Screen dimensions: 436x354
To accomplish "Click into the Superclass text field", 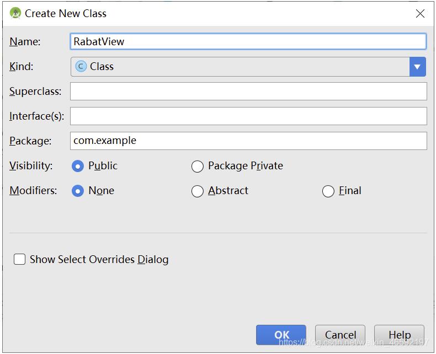I will point(248,92).
